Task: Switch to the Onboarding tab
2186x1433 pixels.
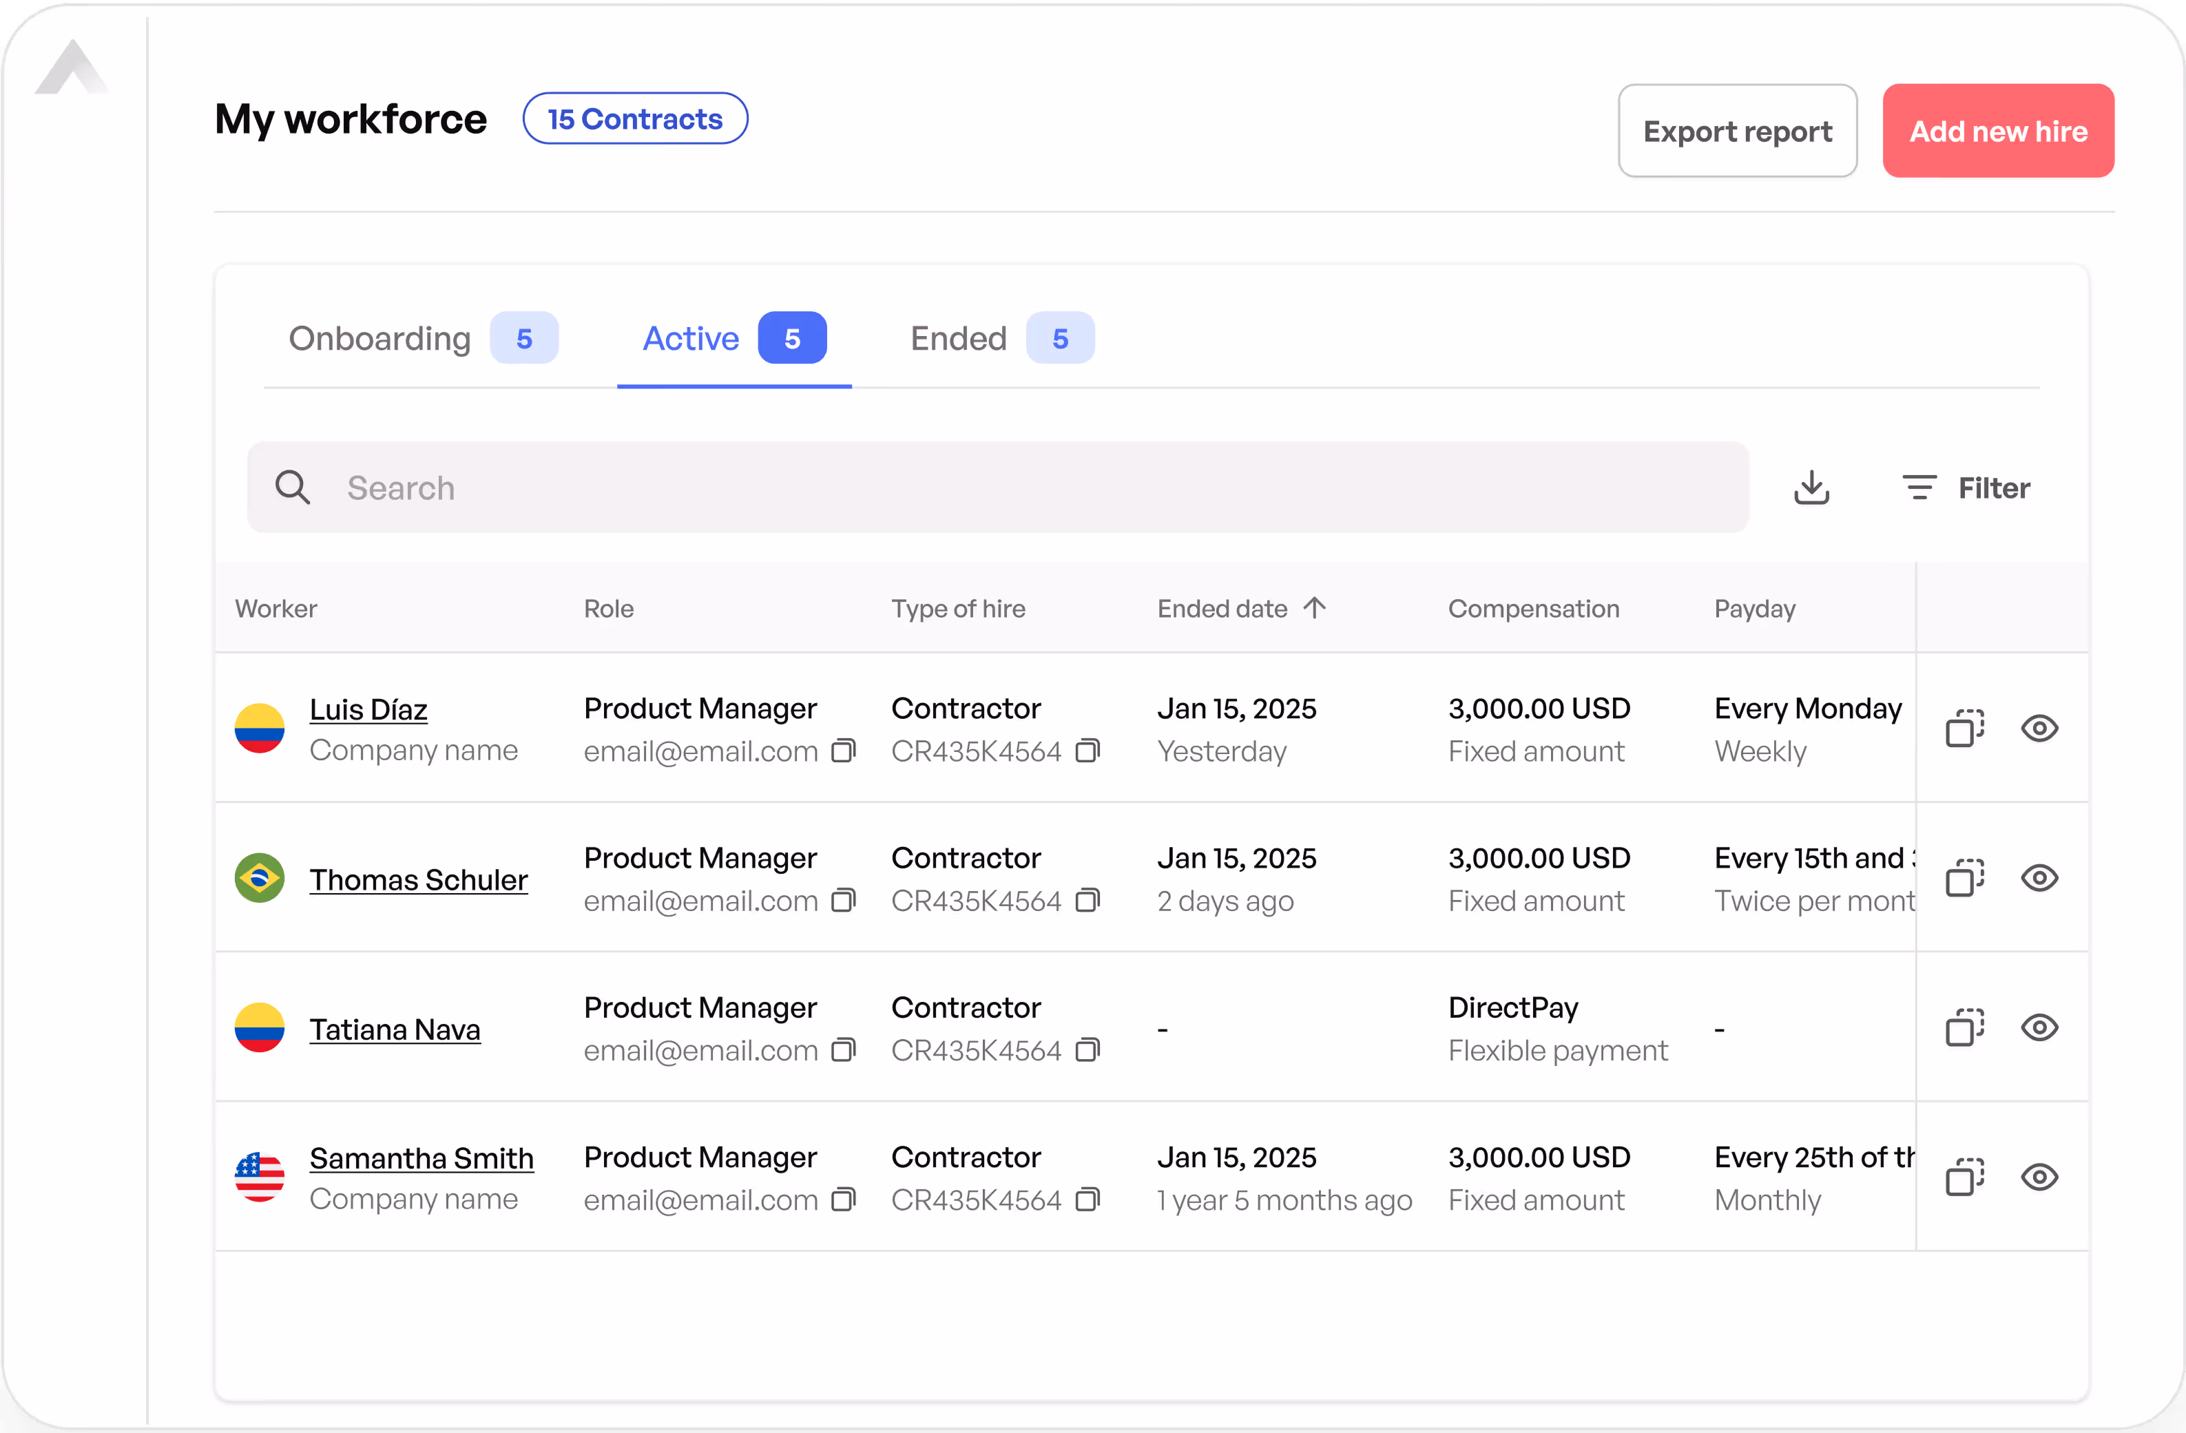Action: pyautogui.click(x=424, y=338)
